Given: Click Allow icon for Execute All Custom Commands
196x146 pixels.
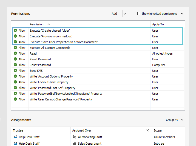Looking at the screenshot, I should (x=15, y=47).
